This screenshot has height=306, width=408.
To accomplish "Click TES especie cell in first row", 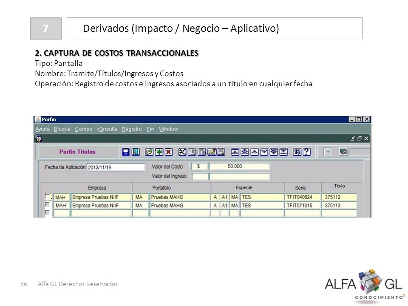I will point(262,197).
